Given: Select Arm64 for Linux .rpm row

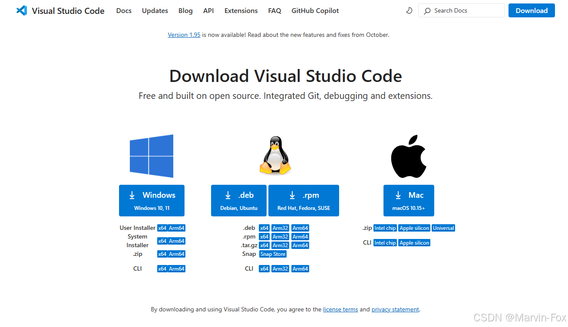Looking at the screenshot, I should coord(300,237).
